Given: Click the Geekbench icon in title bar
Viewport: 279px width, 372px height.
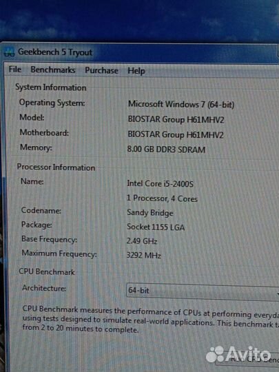Looking at the screenshot, I should click(9, 52).
